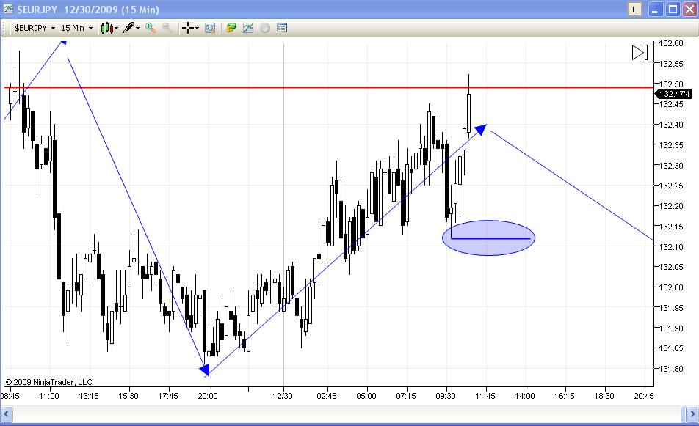The image size is (699, 426).
Task: Maximize the $EURJPY chart window
Action: [673, 10]
